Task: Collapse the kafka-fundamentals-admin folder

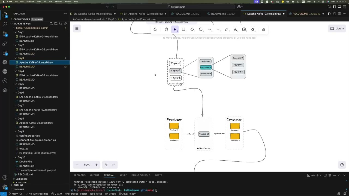Action: point(32,28)
